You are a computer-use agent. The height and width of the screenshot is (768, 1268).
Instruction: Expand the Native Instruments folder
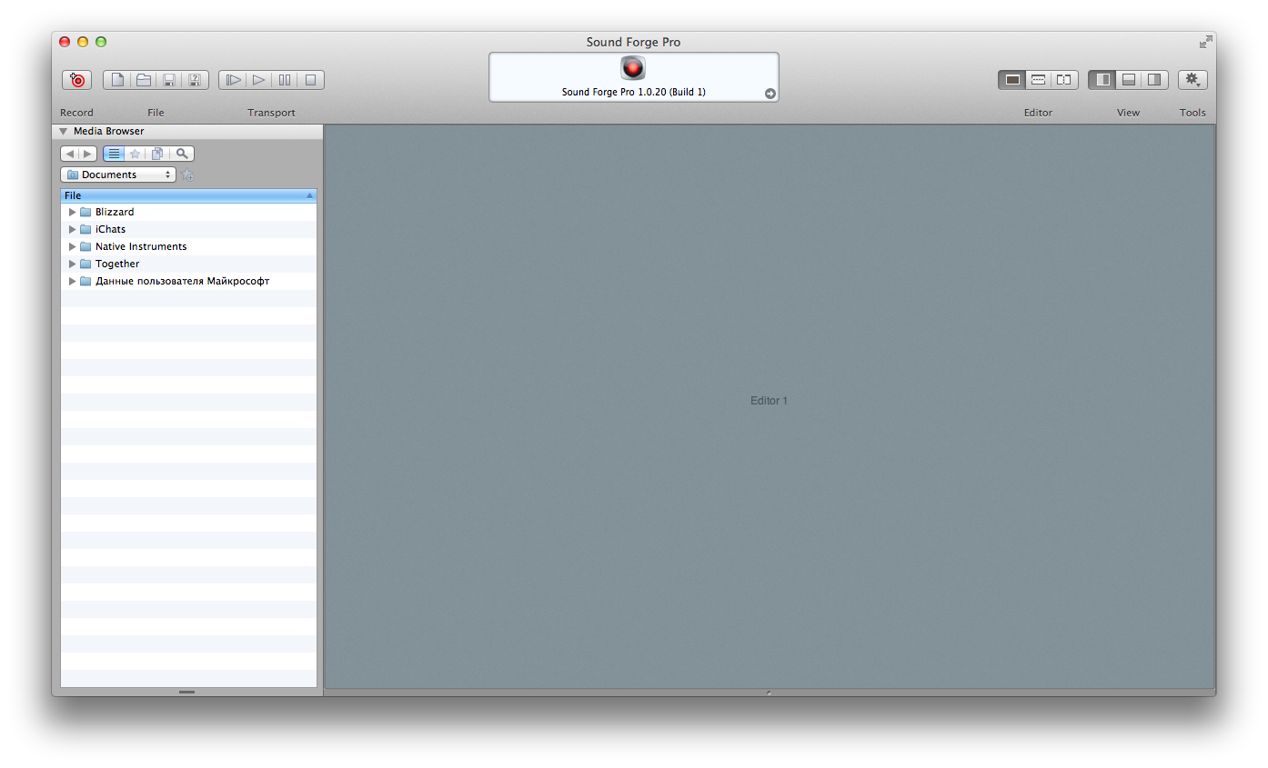(x=73, y=246)
